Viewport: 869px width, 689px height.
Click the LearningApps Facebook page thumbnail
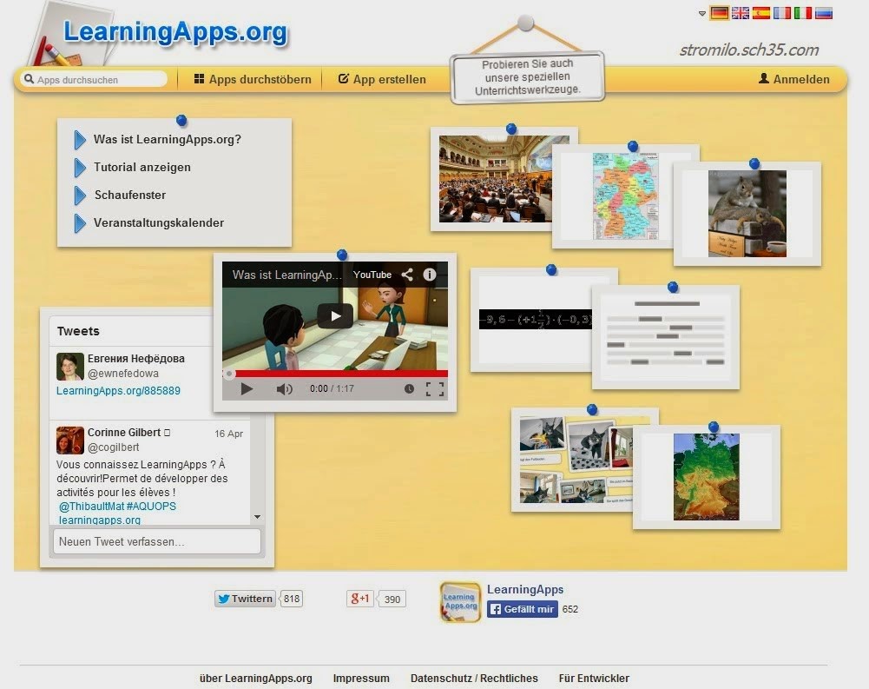[460, 602]
